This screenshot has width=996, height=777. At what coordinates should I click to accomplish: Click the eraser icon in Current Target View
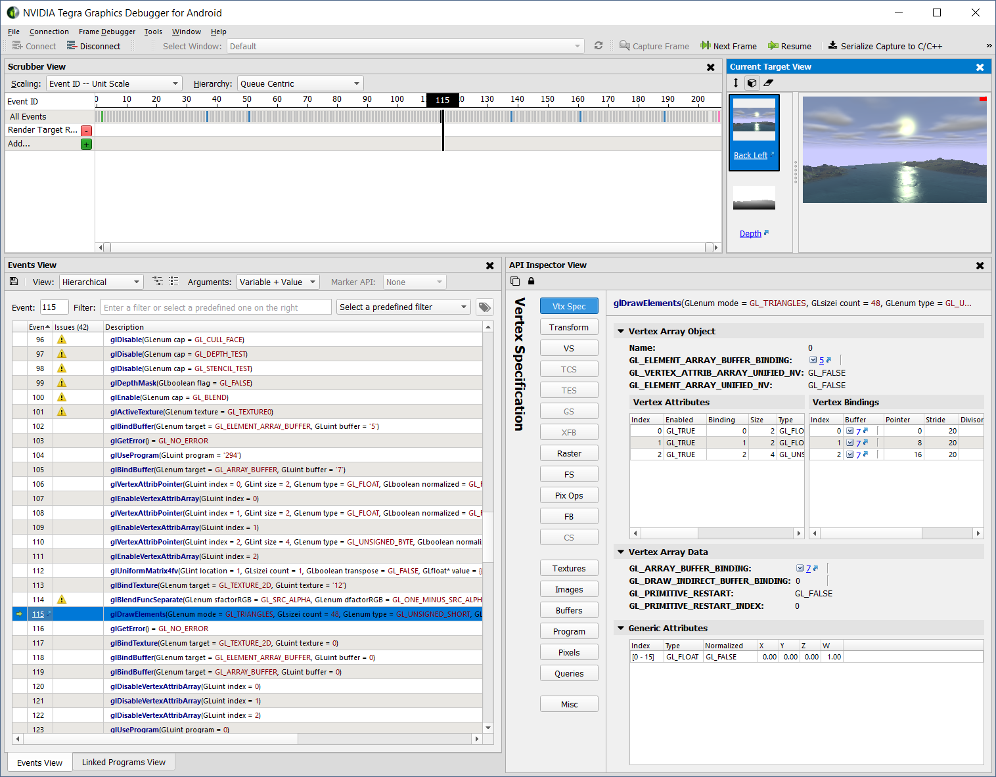click(767, 83)
